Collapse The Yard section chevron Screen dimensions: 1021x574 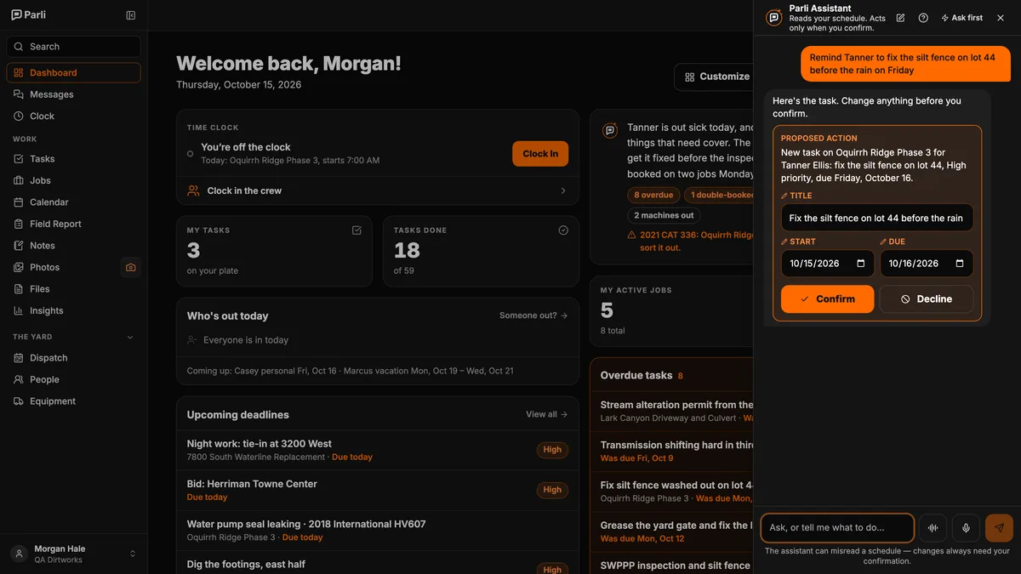point(130,338)
